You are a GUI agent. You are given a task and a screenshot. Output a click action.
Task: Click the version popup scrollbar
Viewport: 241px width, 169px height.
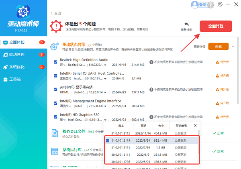coord(198,142)
